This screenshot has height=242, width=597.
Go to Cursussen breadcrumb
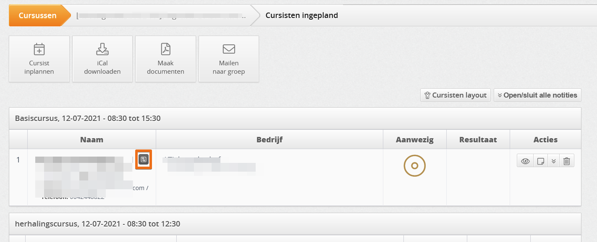tap(38, 15)
